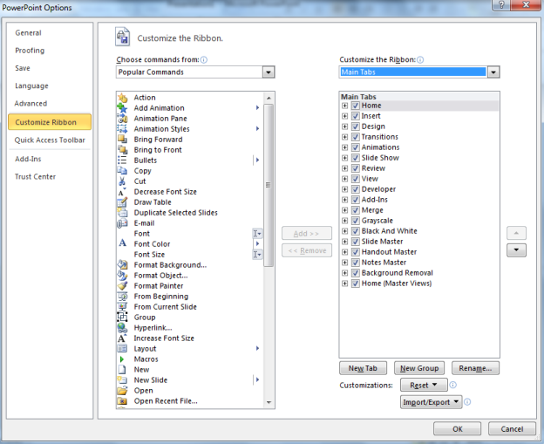
Task: Click the commands list scrollbar thumb
Action: 269,185
